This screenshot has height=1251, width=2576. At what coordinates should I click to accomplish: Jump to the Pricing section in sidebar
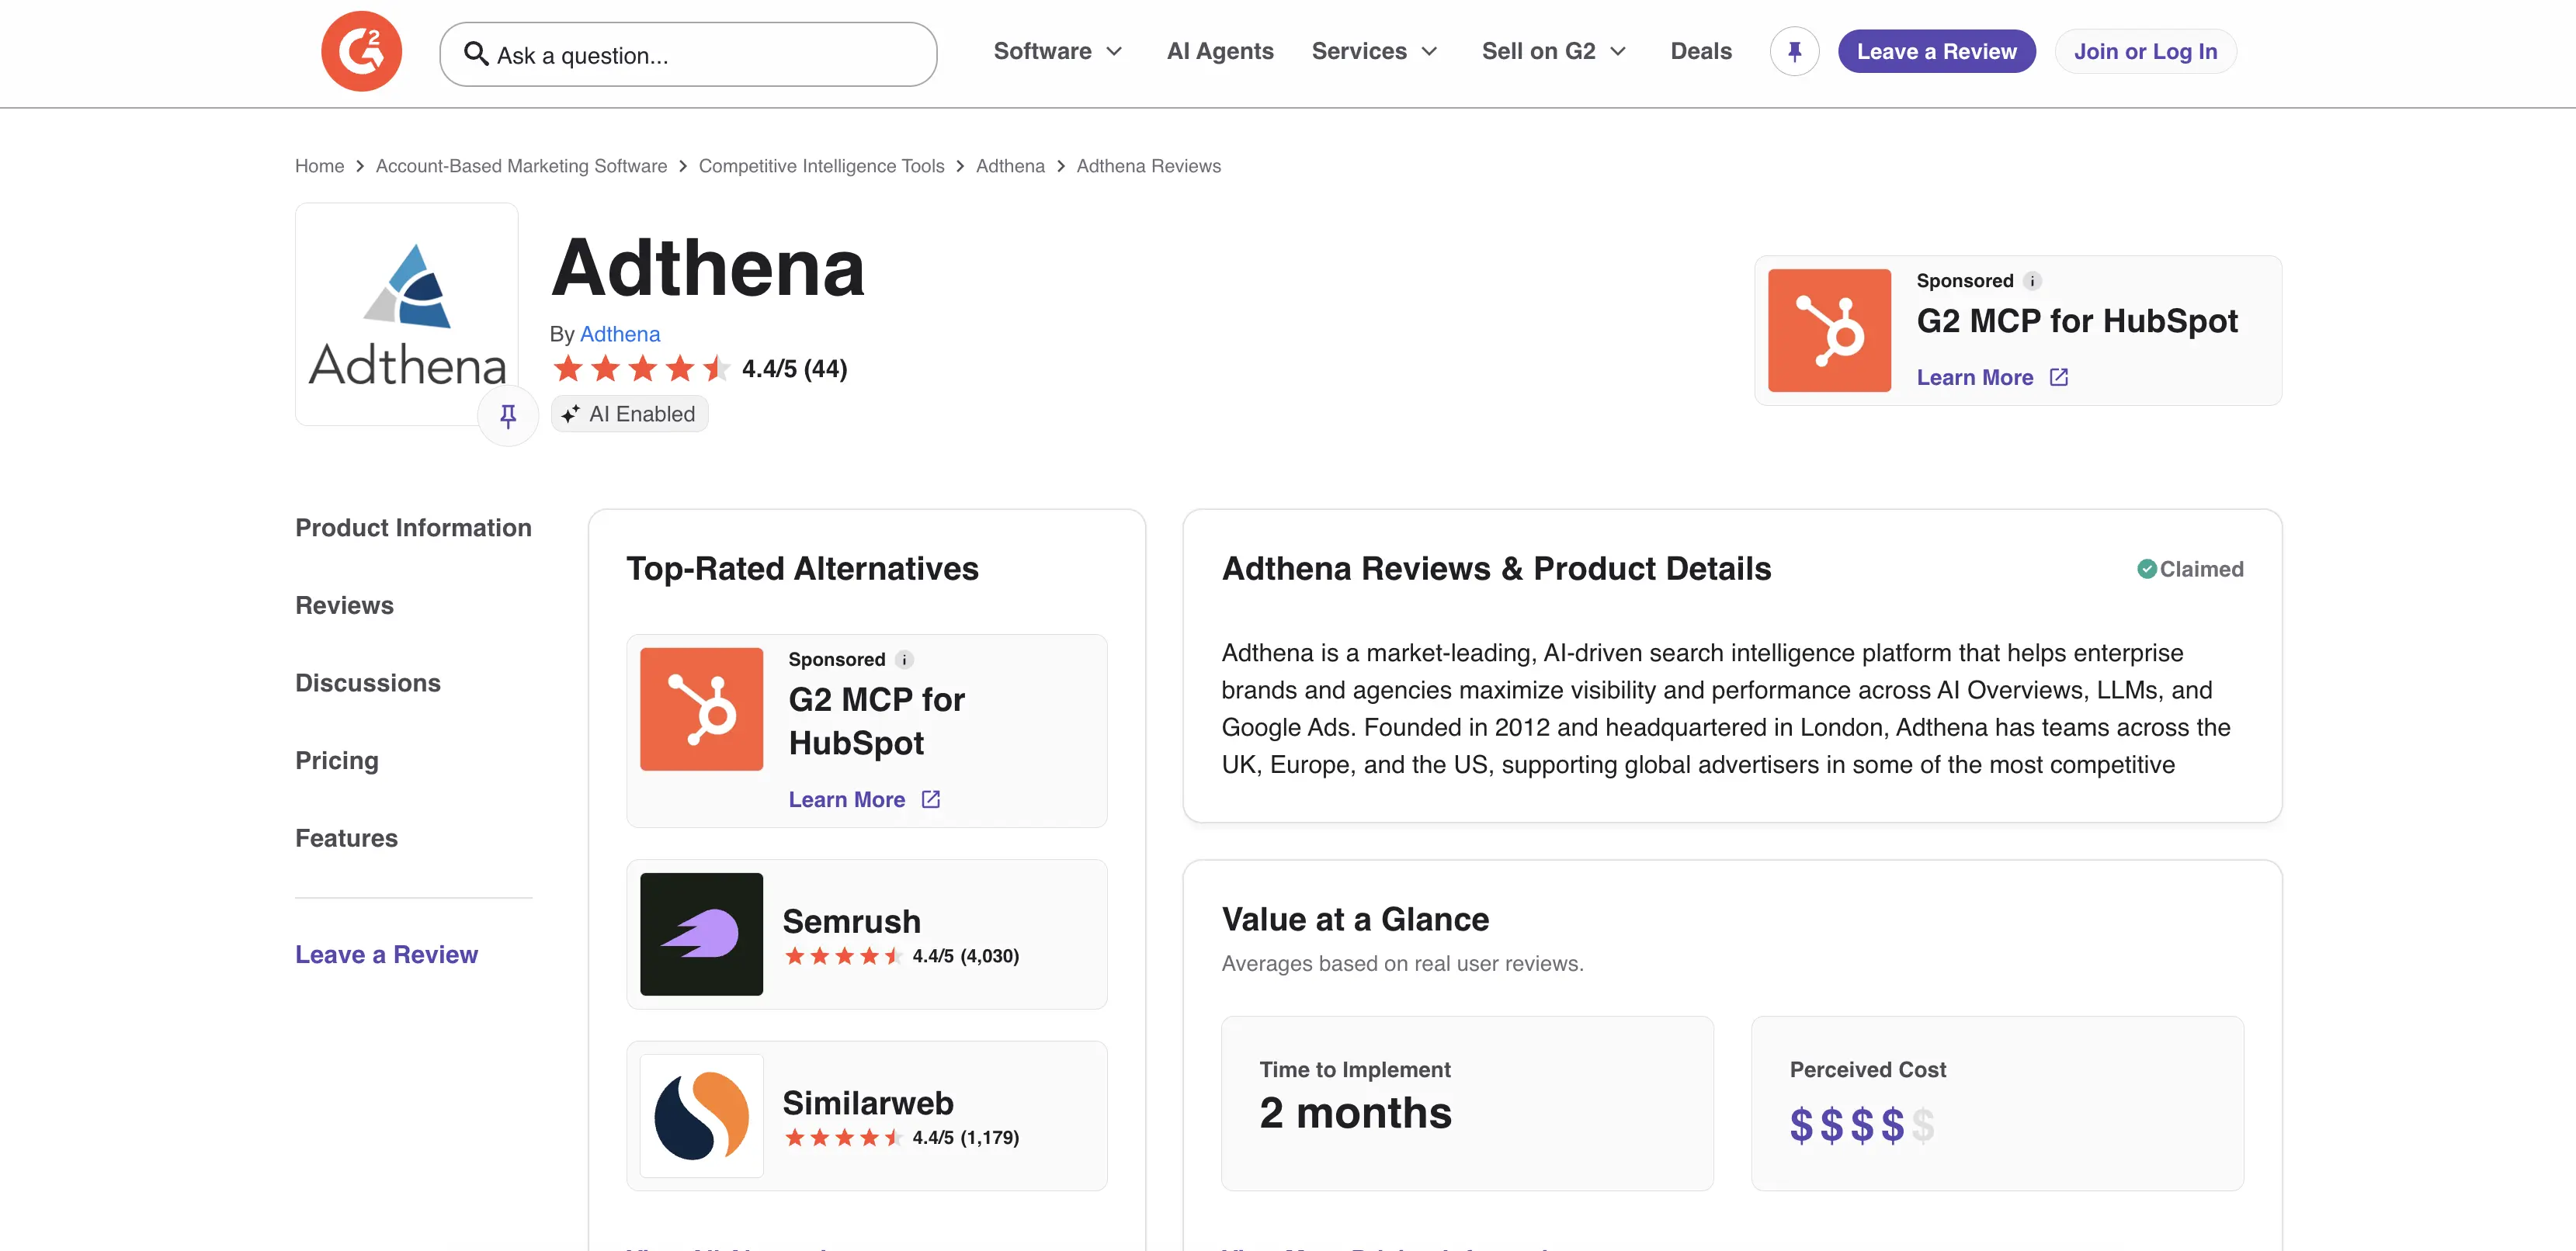pos(337,761)
